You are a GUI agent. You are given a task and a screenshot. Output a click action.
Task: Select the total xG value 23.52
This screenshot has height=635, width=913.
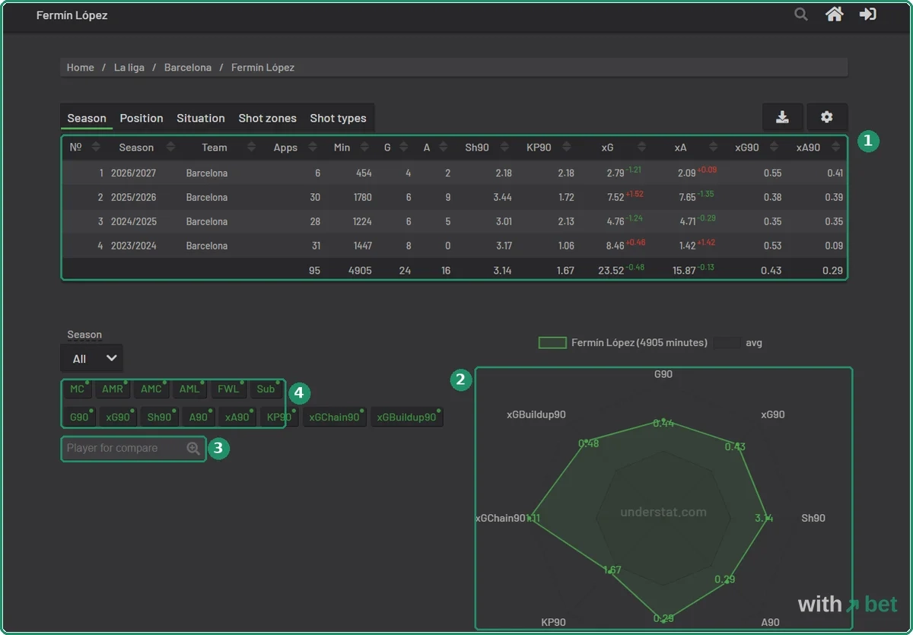611,271
